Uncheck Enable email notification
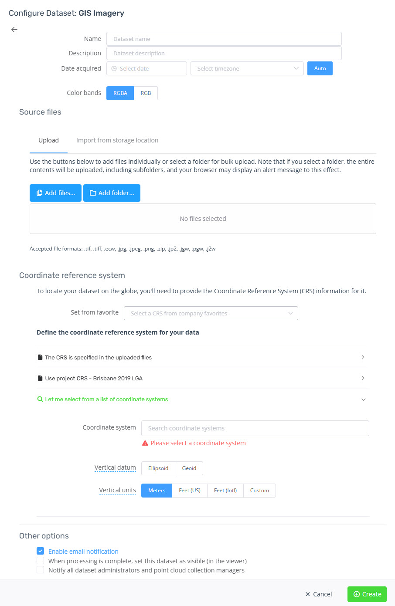 click(41, 551)
